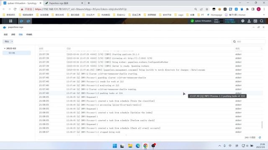Screen dimensions: 268x150
Task: Click the second Docker whale icon in DSM taskbar
Action: [28, 21]
